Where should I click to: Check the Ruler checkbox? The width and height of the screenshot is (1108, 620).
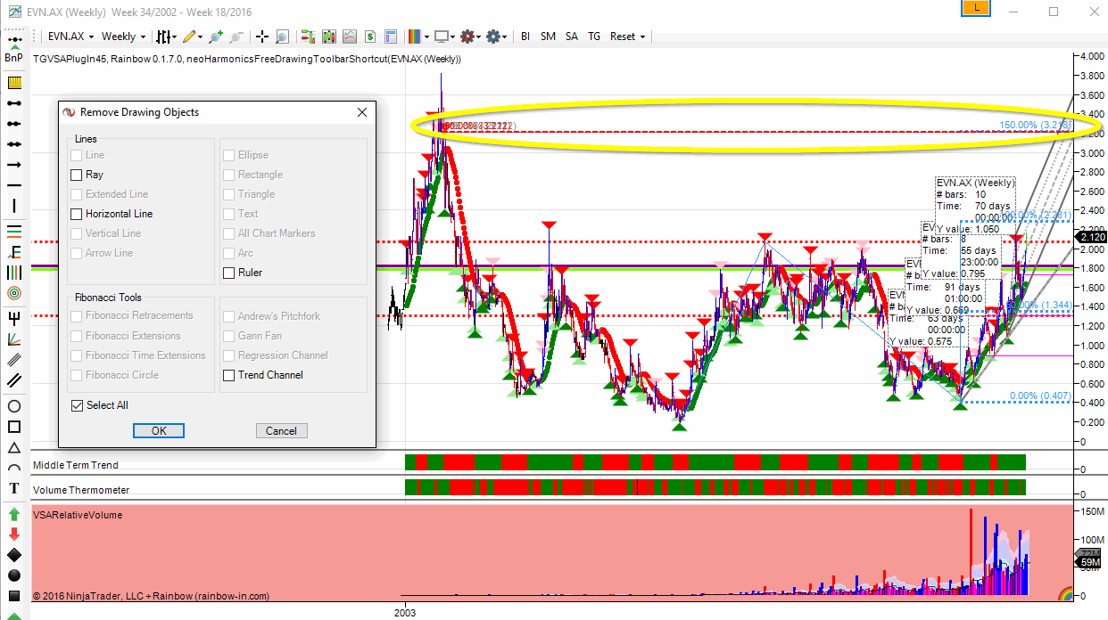click(x=229, y=273)
